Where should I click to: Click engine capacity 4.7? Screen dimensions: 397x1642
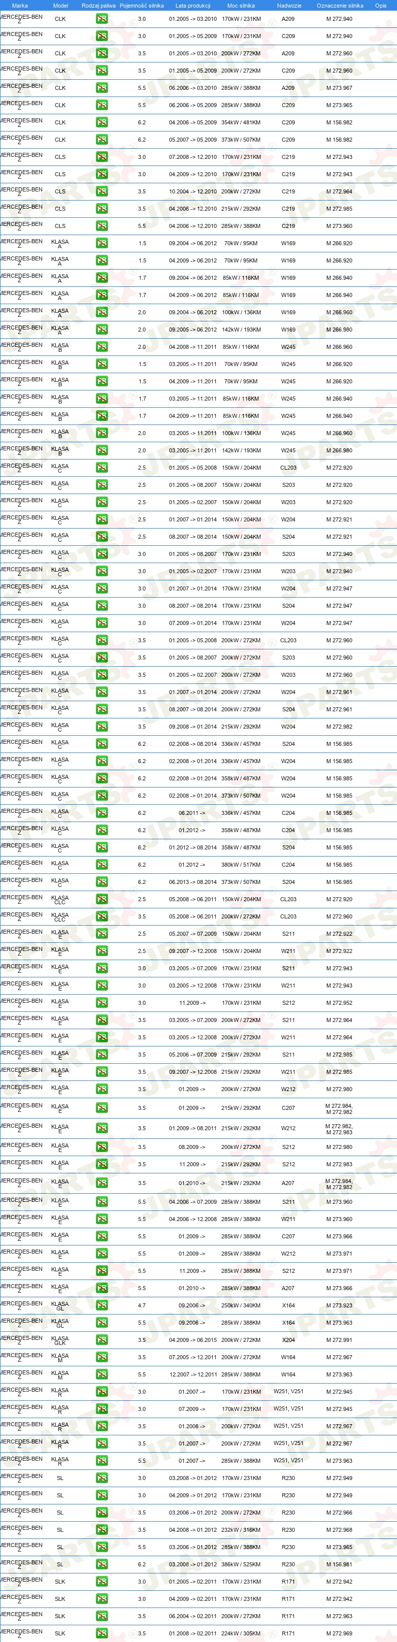pos(142,1305)
